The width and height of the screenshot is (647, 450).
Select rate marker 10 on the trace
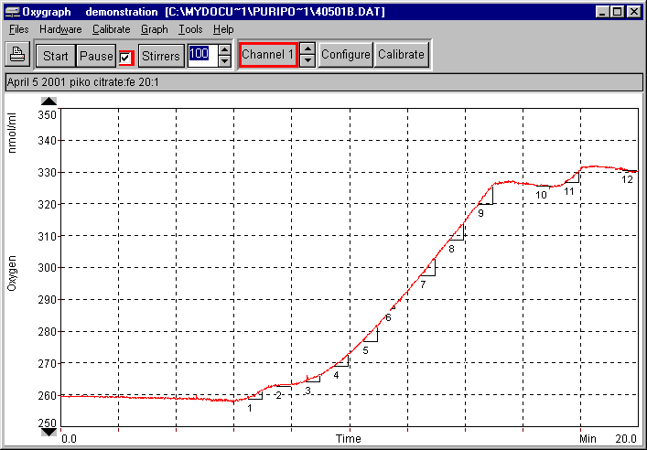(x=541, y=195)
